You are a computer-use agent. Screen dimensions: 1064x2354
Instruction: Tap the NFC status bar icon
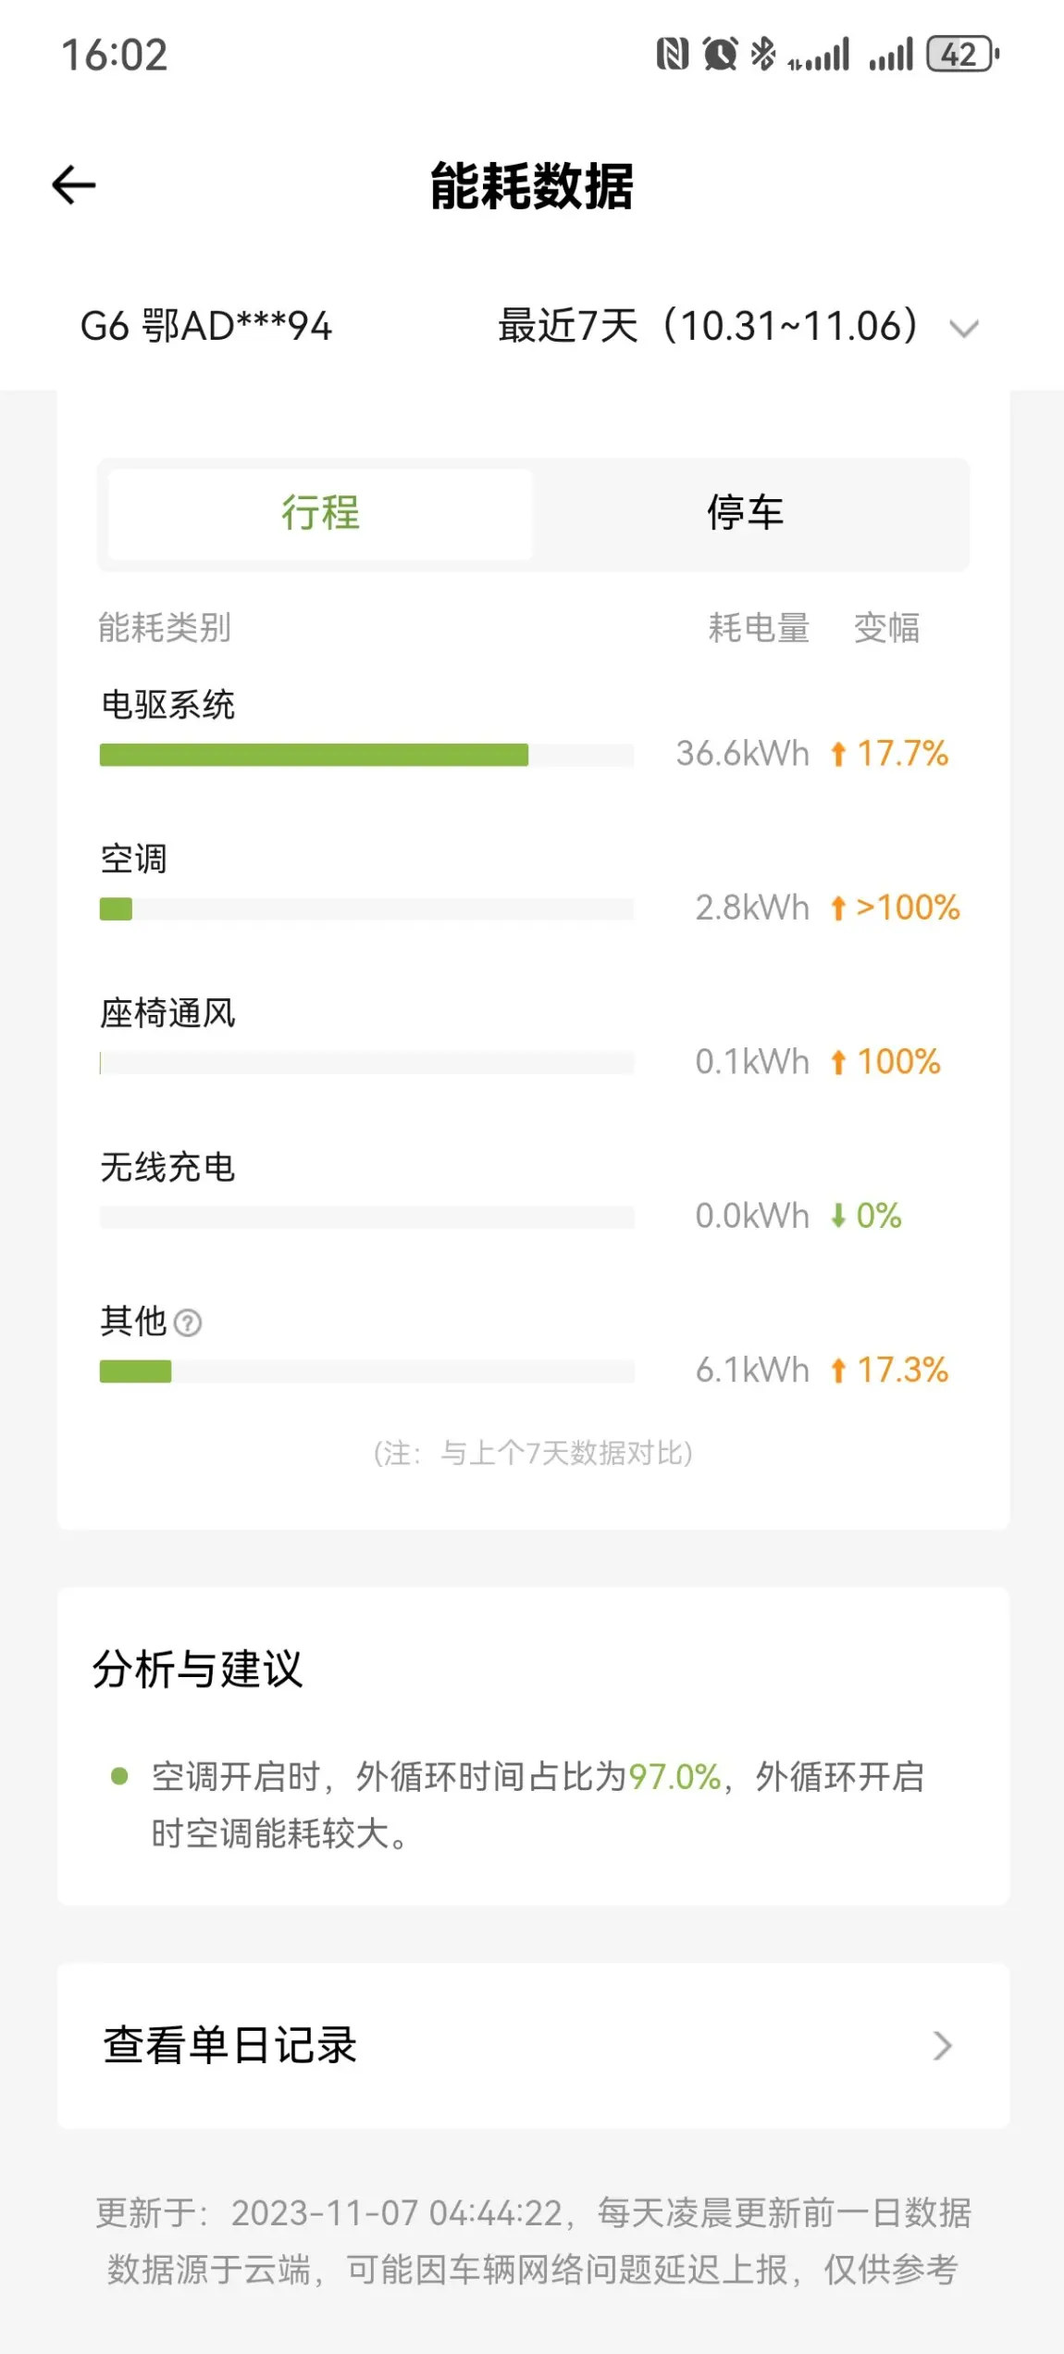[x=673, y=55]
